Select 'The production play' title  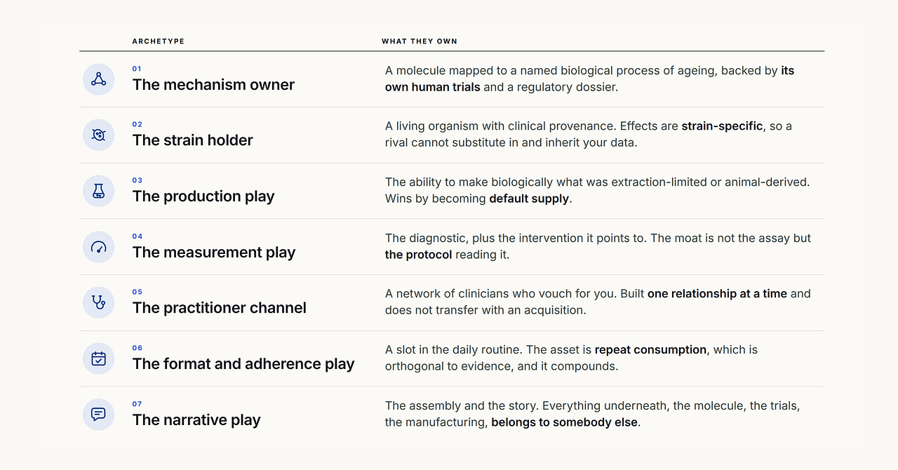pyautogui.click(x=203, y=196)
